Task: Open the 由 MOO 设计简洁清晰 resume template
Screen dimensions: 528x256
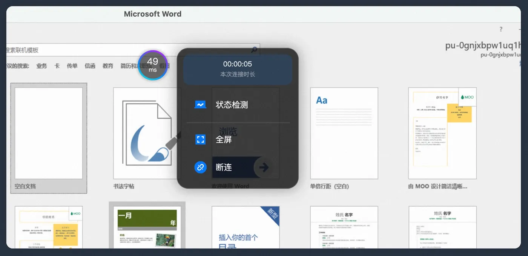Action: point(442,133)
